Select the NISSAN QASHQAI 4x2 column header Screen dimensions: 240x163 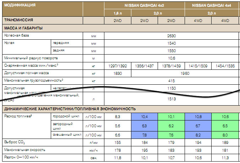point(144,6)
